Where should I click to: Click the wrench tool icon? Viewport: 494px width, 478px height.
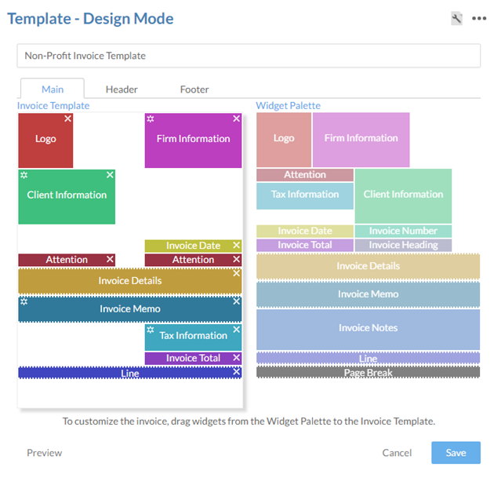click(x=456, y=19)
